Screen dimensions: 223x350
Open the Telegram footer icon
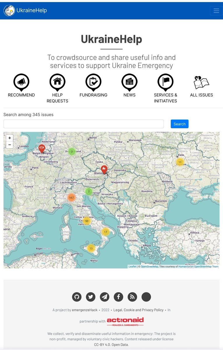click(x=105, y=297)
